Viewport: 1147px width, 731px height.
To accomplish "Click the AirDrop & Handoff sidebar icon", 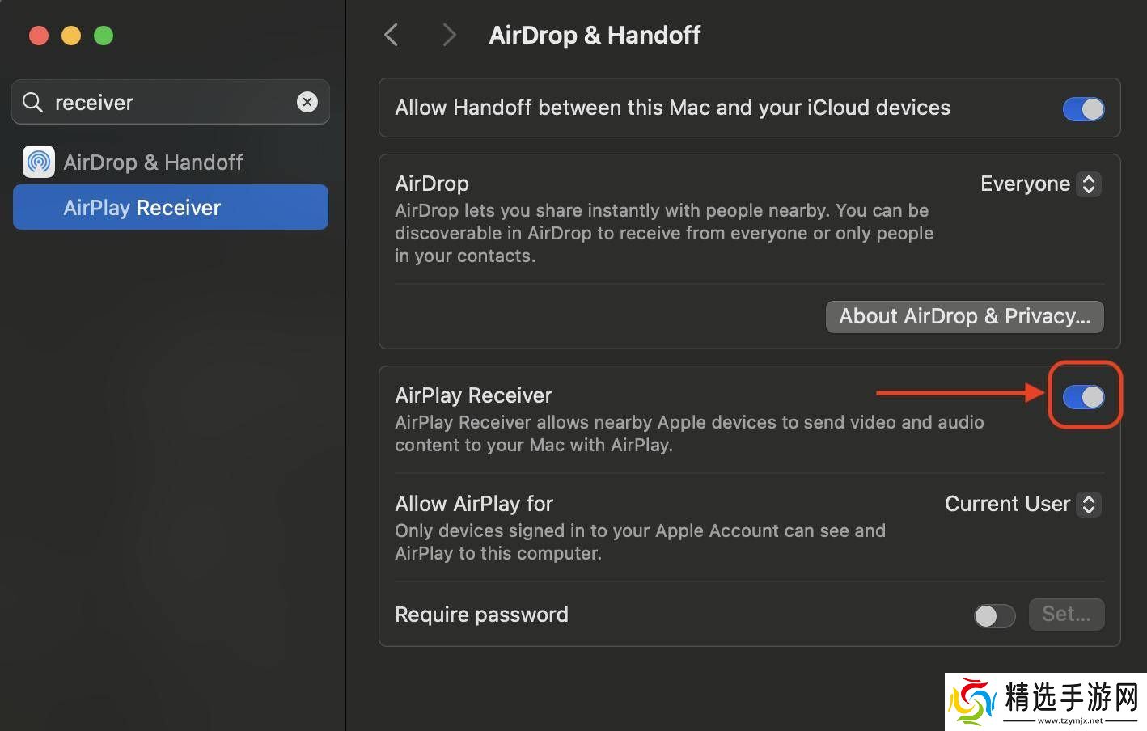I will coord(39,162).
